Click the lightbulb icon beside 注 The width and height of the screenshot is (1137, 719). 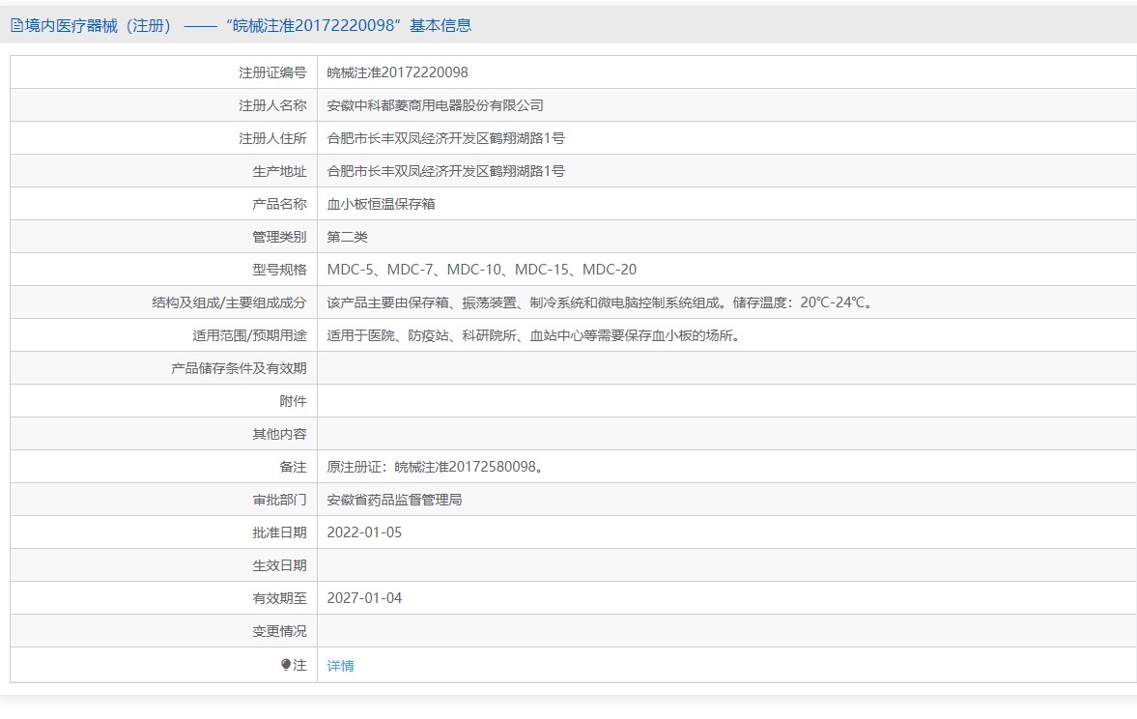pos(286,665)
